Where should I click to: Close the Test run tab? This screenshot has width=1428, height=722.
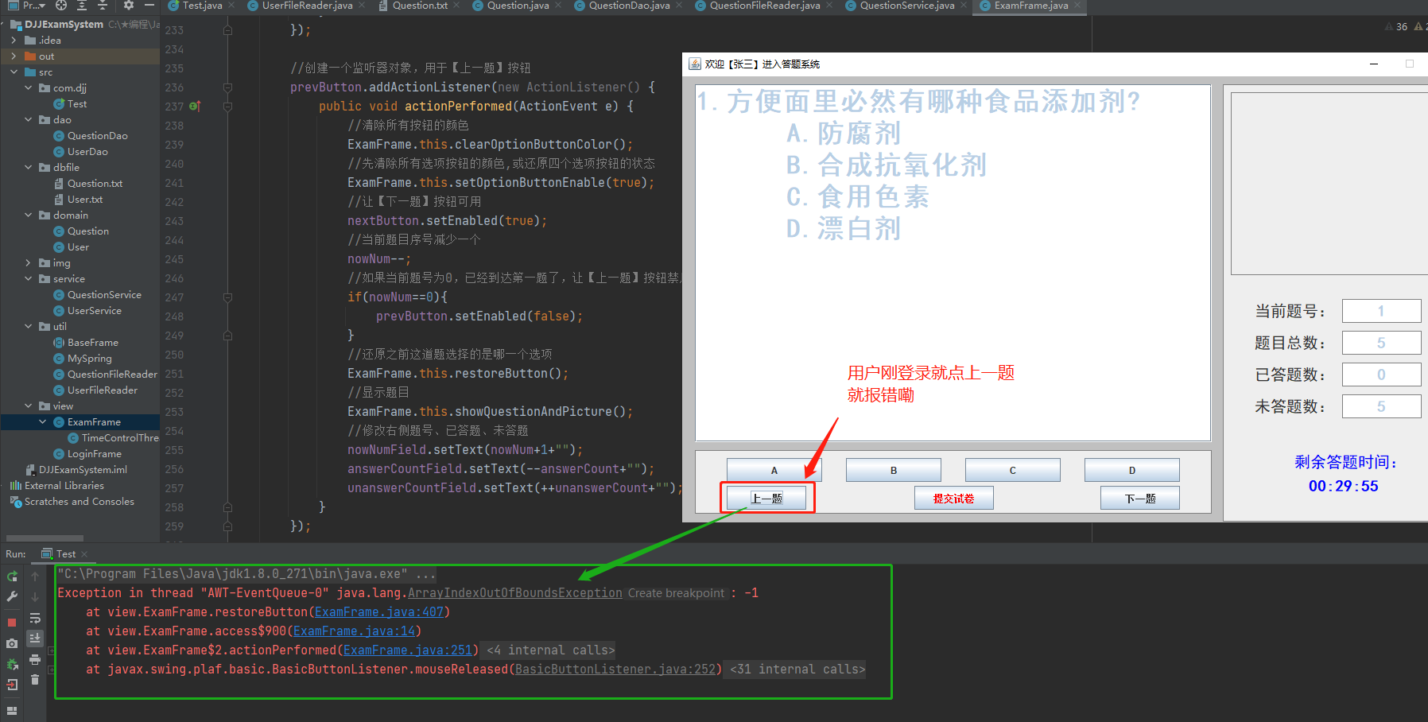click(84, 554)
